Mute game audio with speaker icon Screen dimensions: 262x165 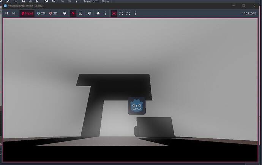click(89, 13)
